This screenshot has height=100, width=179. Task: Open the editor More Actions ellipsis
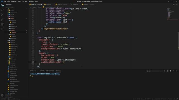click(176, 4)
